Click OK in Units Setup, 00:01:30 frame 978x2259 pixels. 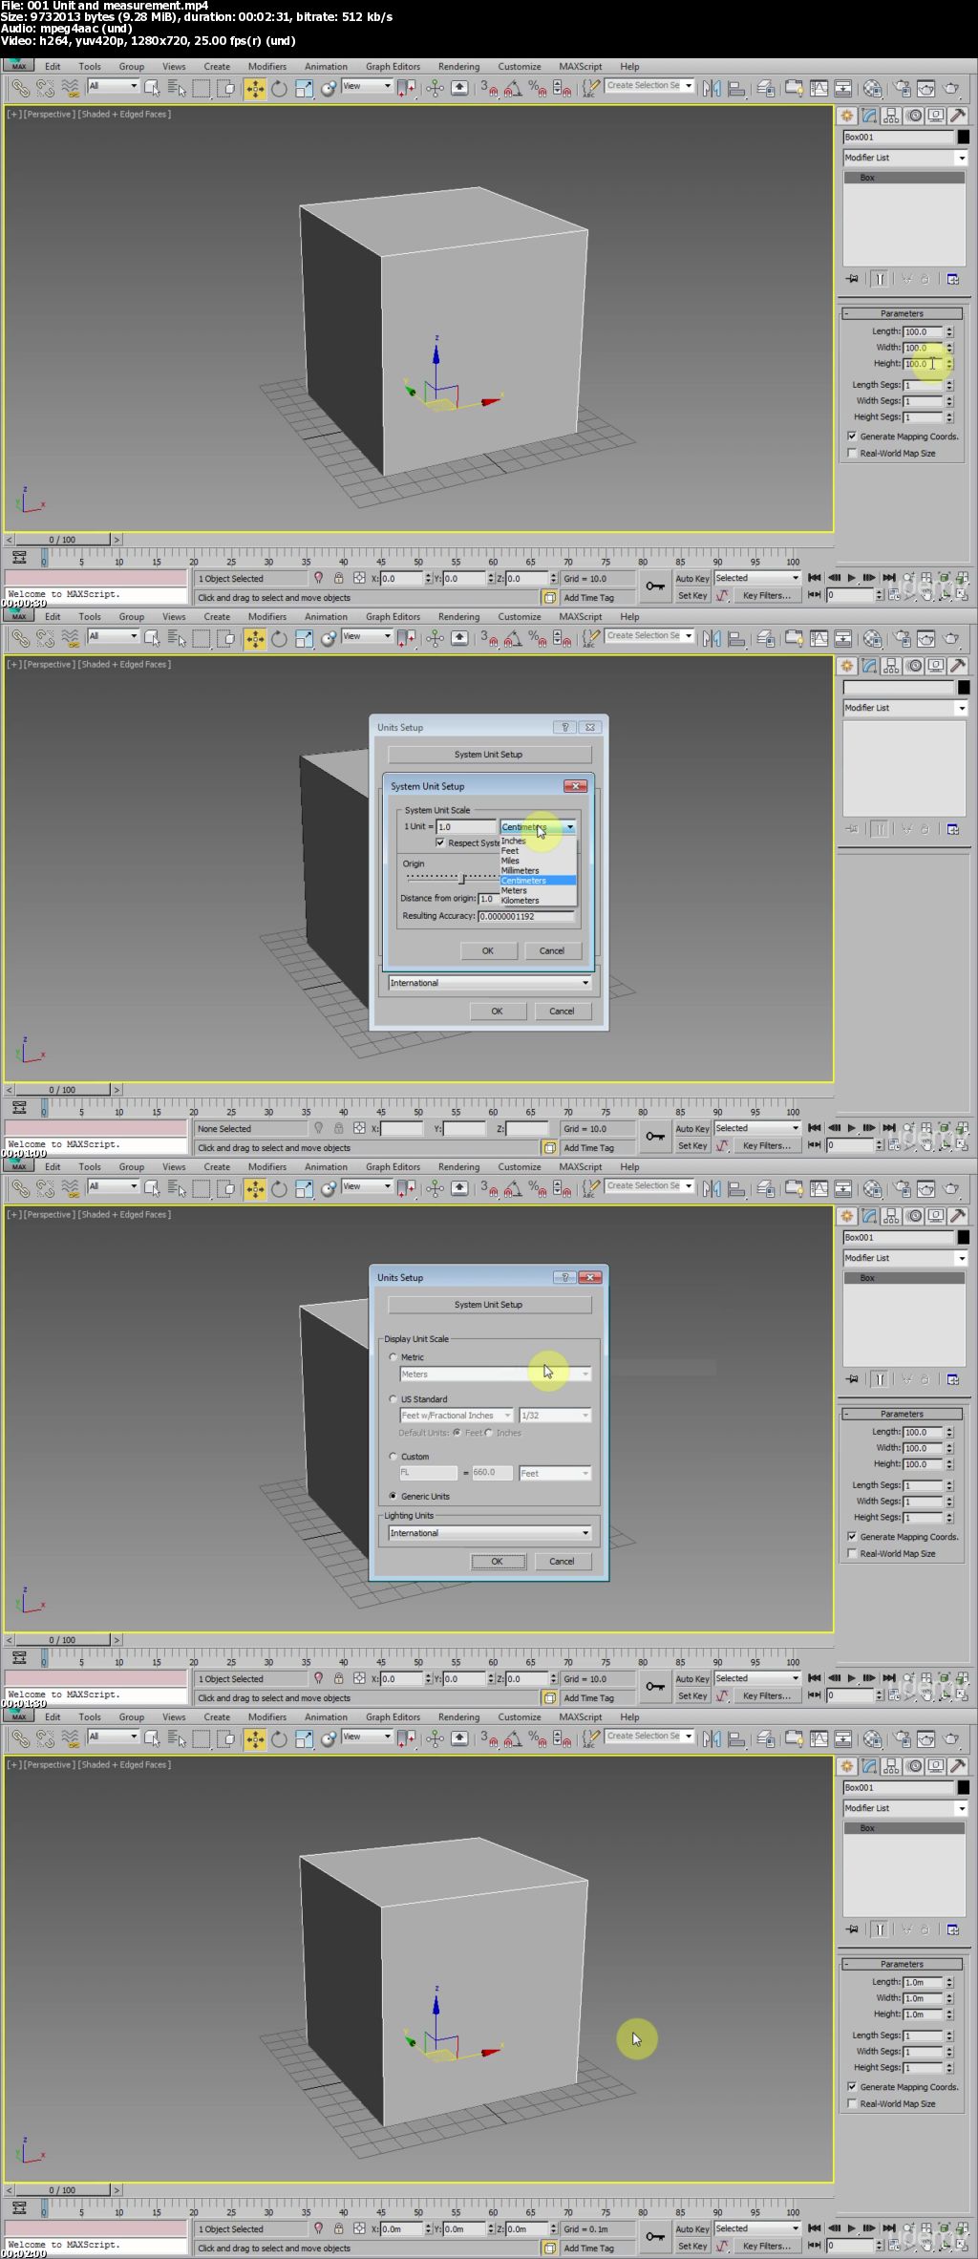tap(497, 1561)
